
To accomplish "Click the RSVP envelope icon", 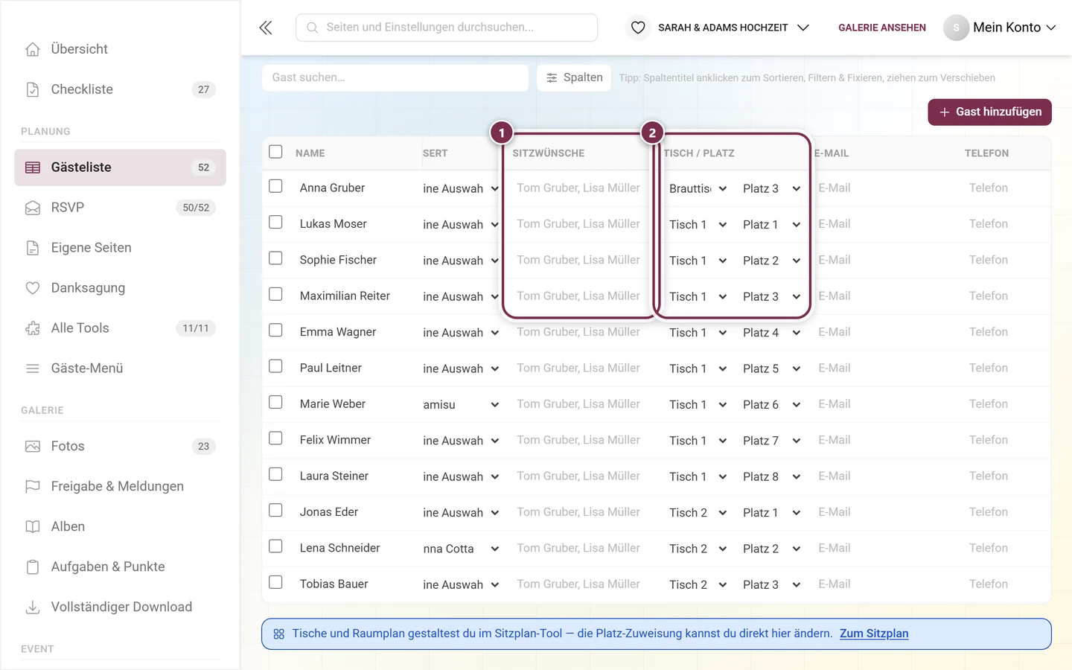I will coord(33,208).
